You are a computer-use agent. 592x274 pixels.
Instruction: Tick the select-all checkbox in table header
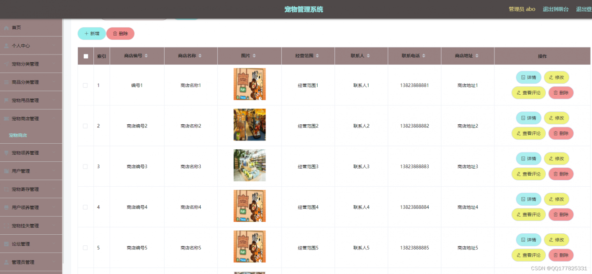coord(86,56)
